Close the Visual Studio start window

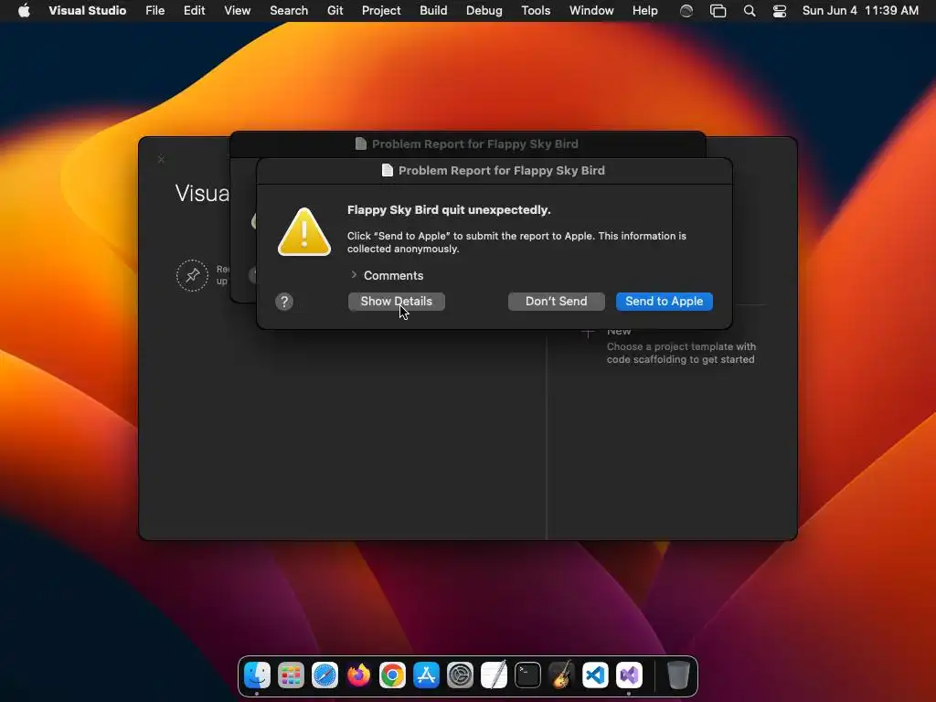pyautogui.click(x=161, y=159)
